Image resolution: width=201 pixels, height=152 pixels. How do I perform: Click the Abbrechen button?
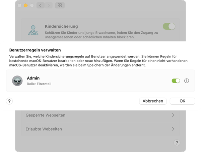coord(153,101)
